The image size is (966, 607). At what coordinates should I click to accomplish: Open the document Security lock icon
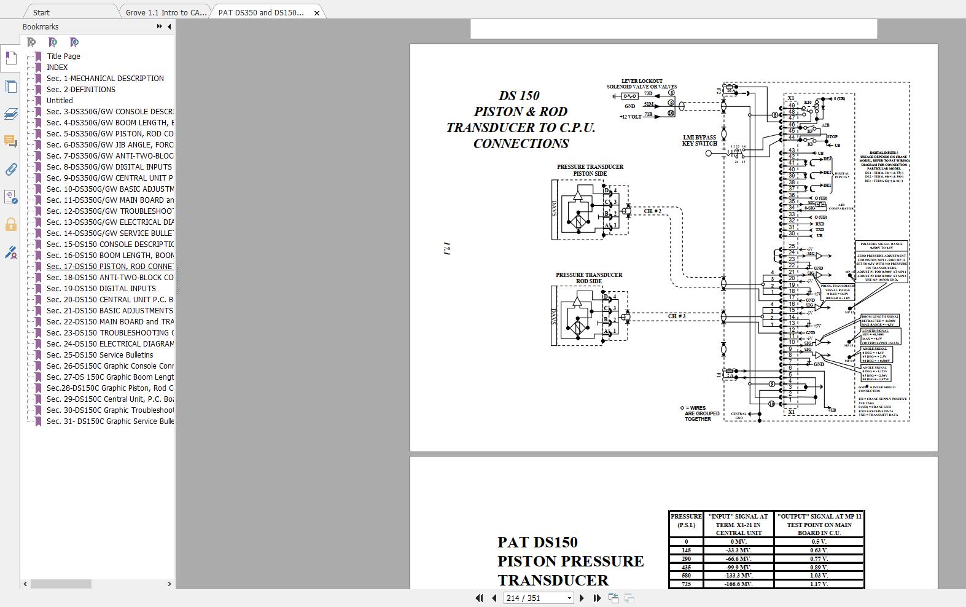tap(10, 224)
